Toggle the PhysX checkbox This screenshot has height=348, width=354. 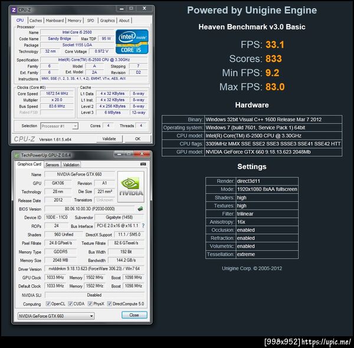(90, 304)
